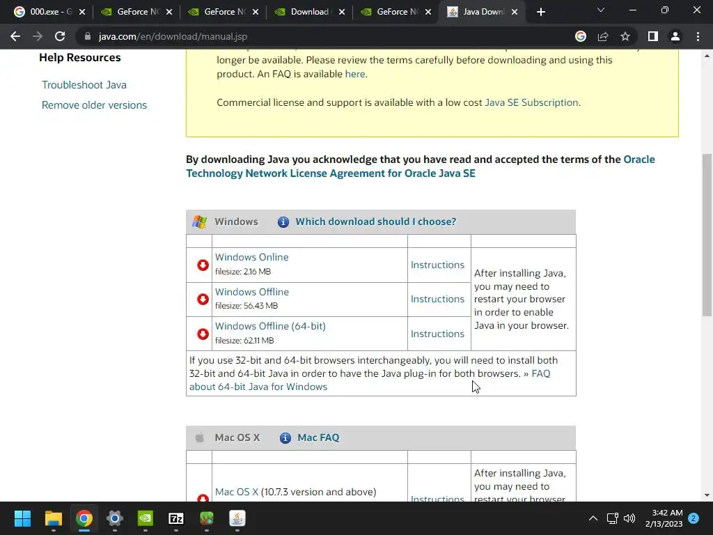Click the Mac OS X download link
This screenshot has height=535, width=713.
[237, 492]
